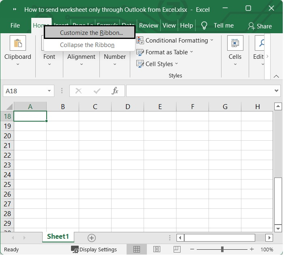Expand the Name Box dropdown
Image resolution: width=284 pixels, height=257 pixels.
coord(50,91)
